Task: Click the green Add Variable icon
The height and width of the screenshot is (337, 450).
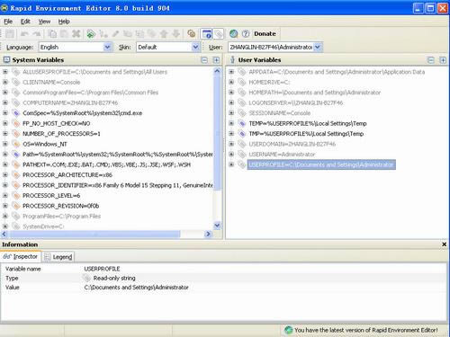Action: pos(91,34)
